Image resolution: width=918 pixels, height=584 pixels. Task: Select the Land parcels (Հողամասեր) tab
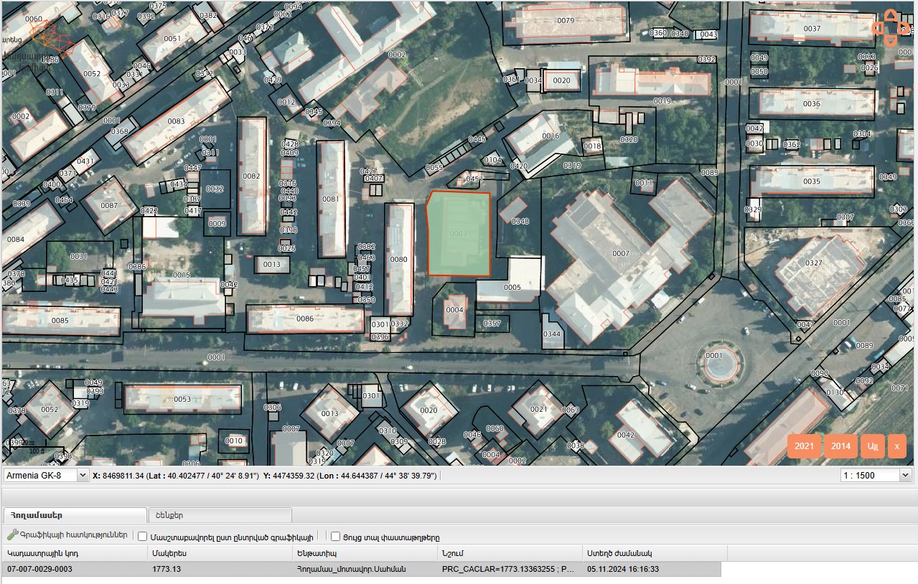click(75, 514)
